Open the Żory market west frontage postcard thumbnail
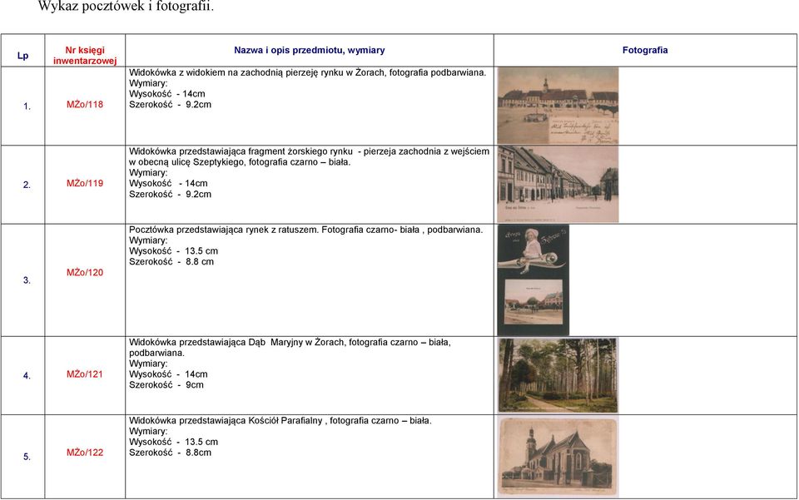The width and height of the screenshot is (799, 500). [x=558, y=106]
